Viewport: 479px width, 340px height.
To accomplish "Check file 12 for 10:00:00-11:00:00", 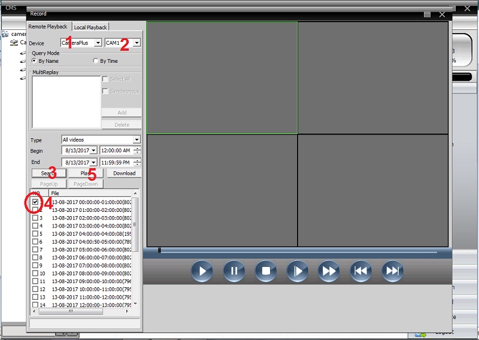I will click(x=35, y=289).
